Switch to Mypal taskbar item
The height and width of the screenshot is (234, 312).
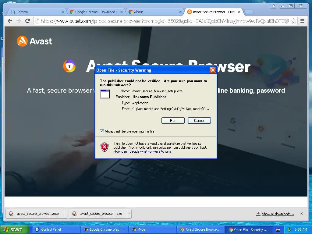click(x=153, y=229)
